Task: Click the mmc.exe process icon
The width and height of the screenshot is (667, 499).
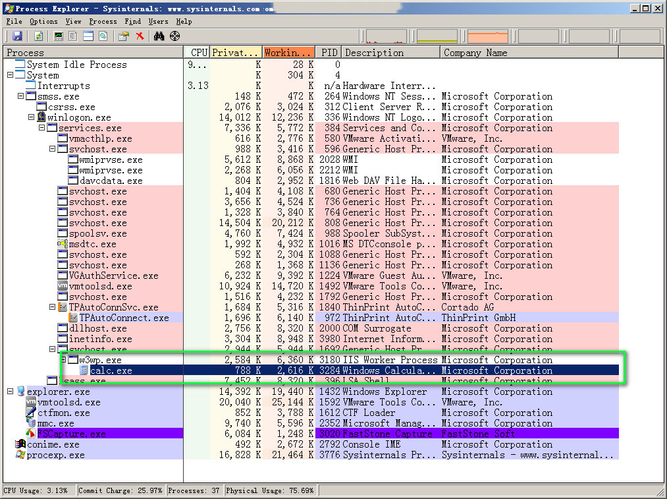Action: (31, 423)
